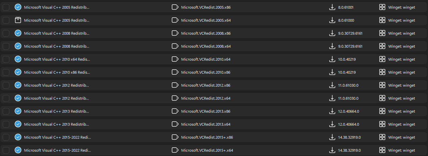Image resolution: width=428 pixels, height=156 pixels.
Task: Click version '14.38.32919.0' in the VCRedist.2015+.x86 row
Action: pyautogui.click(x=350, y=137)
